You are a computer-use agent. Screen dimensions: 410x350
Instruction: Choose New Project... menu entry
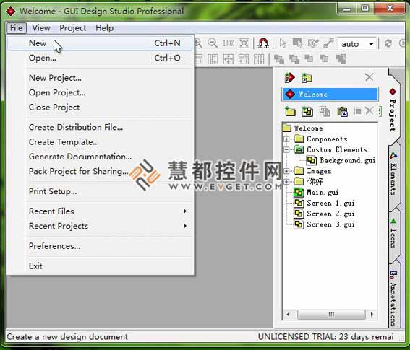101,78
